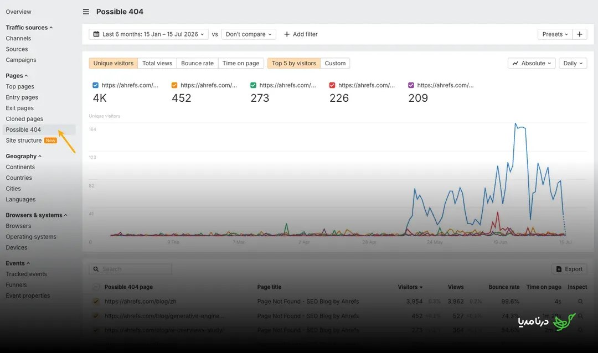Collapse the Pages section
The image size is (598, 353).
[17, 76]
